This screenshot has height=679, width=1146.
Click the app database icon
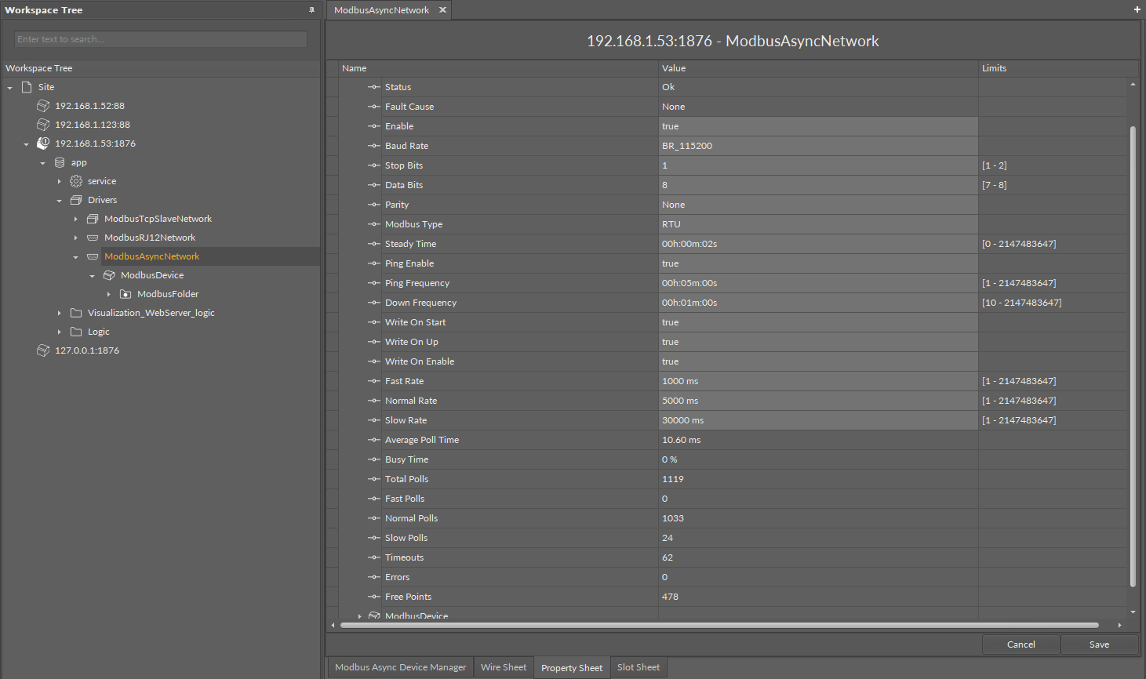tap(60, 162)
